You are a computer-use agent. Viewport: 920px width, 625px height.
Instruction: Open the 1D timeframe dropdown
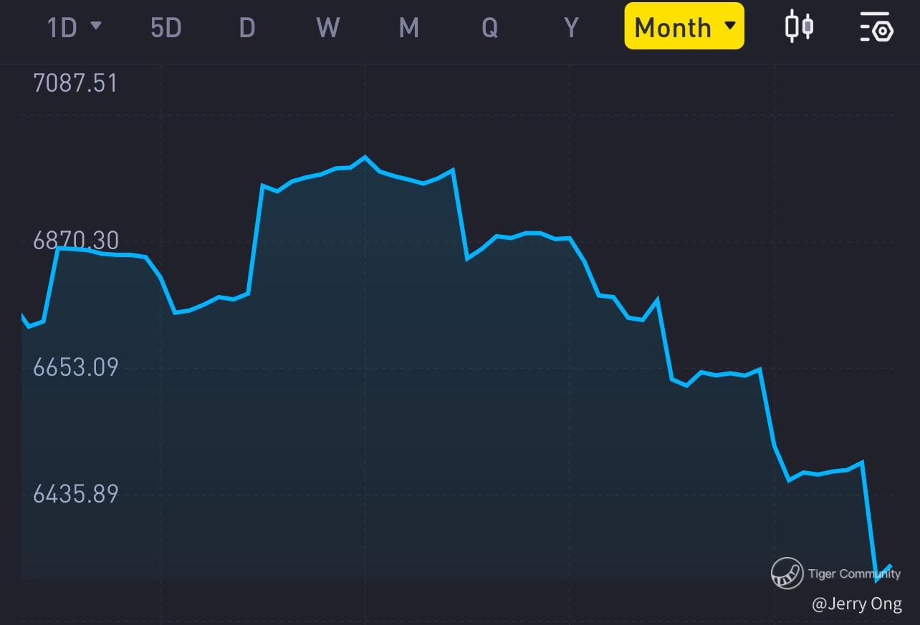pos(74,27)
